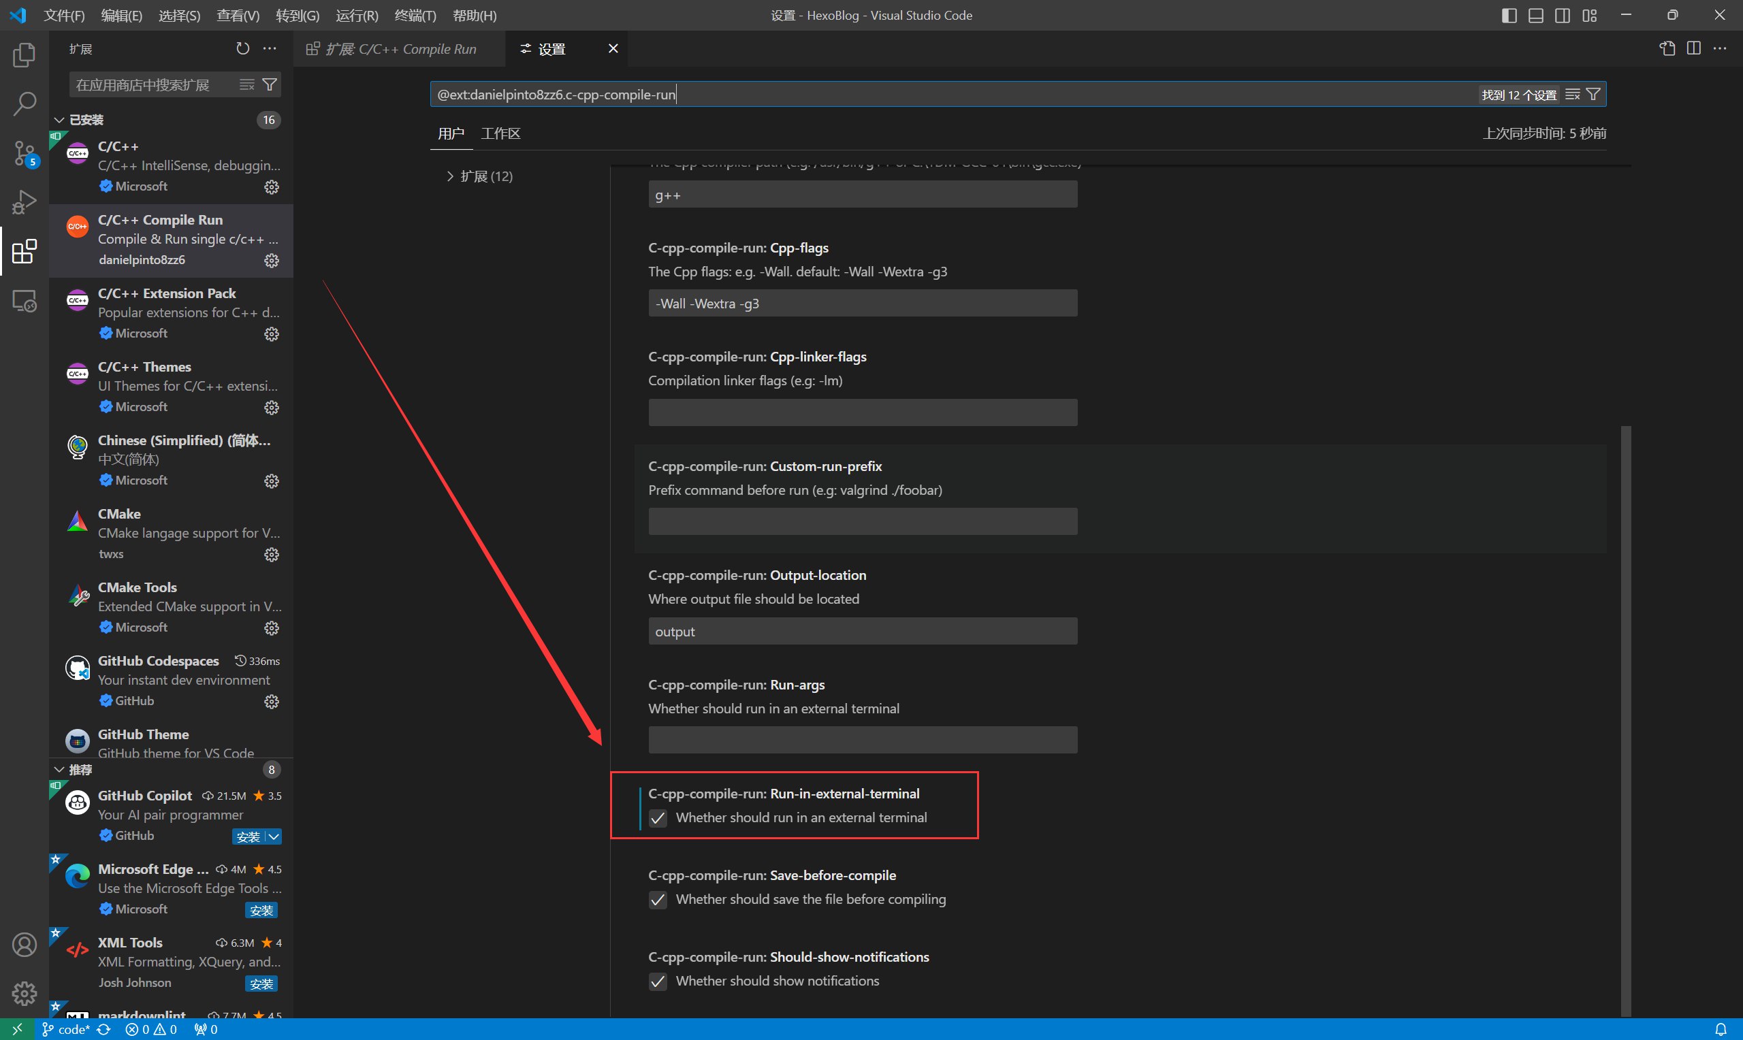Image resolution: width=1743 pixels, height=1040 pixels.
Task: Manage C/C++ Themes extension gear
Action: (x=271, y=408)
